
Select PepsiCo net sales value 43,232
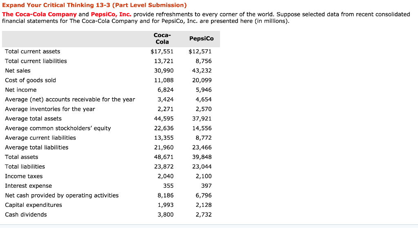point(202,71)
